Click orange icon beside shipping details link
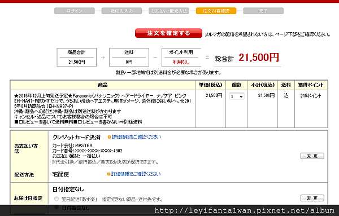Image resolution: width=339 pixels, height=216 pixels. [x=108, y=174]
